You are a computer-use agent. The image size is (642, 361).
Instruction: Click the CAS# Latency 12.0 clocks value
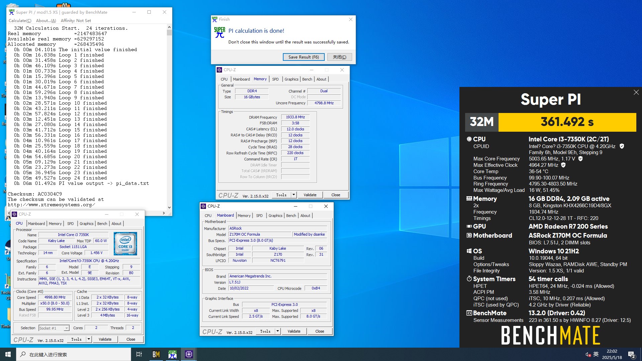tap(295, 129)
